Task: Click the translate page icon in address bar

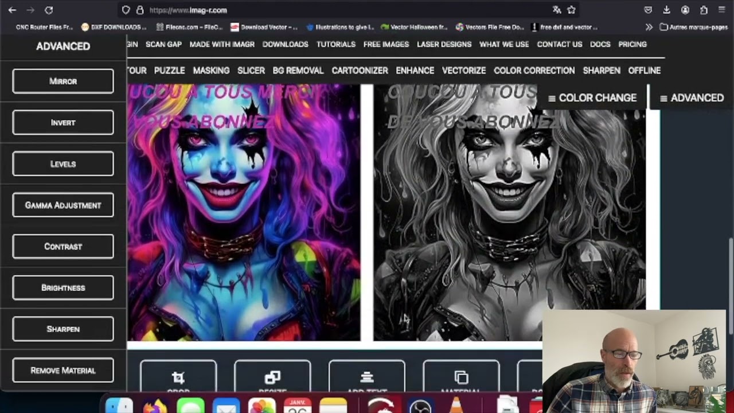Action: [x=556, y=10]
